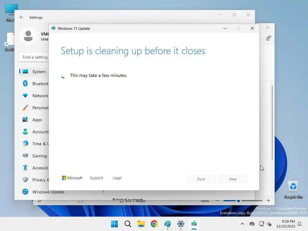Open the Windows Update sync icon in sidebar
308x231 pixels.
(x=25, y=192)
